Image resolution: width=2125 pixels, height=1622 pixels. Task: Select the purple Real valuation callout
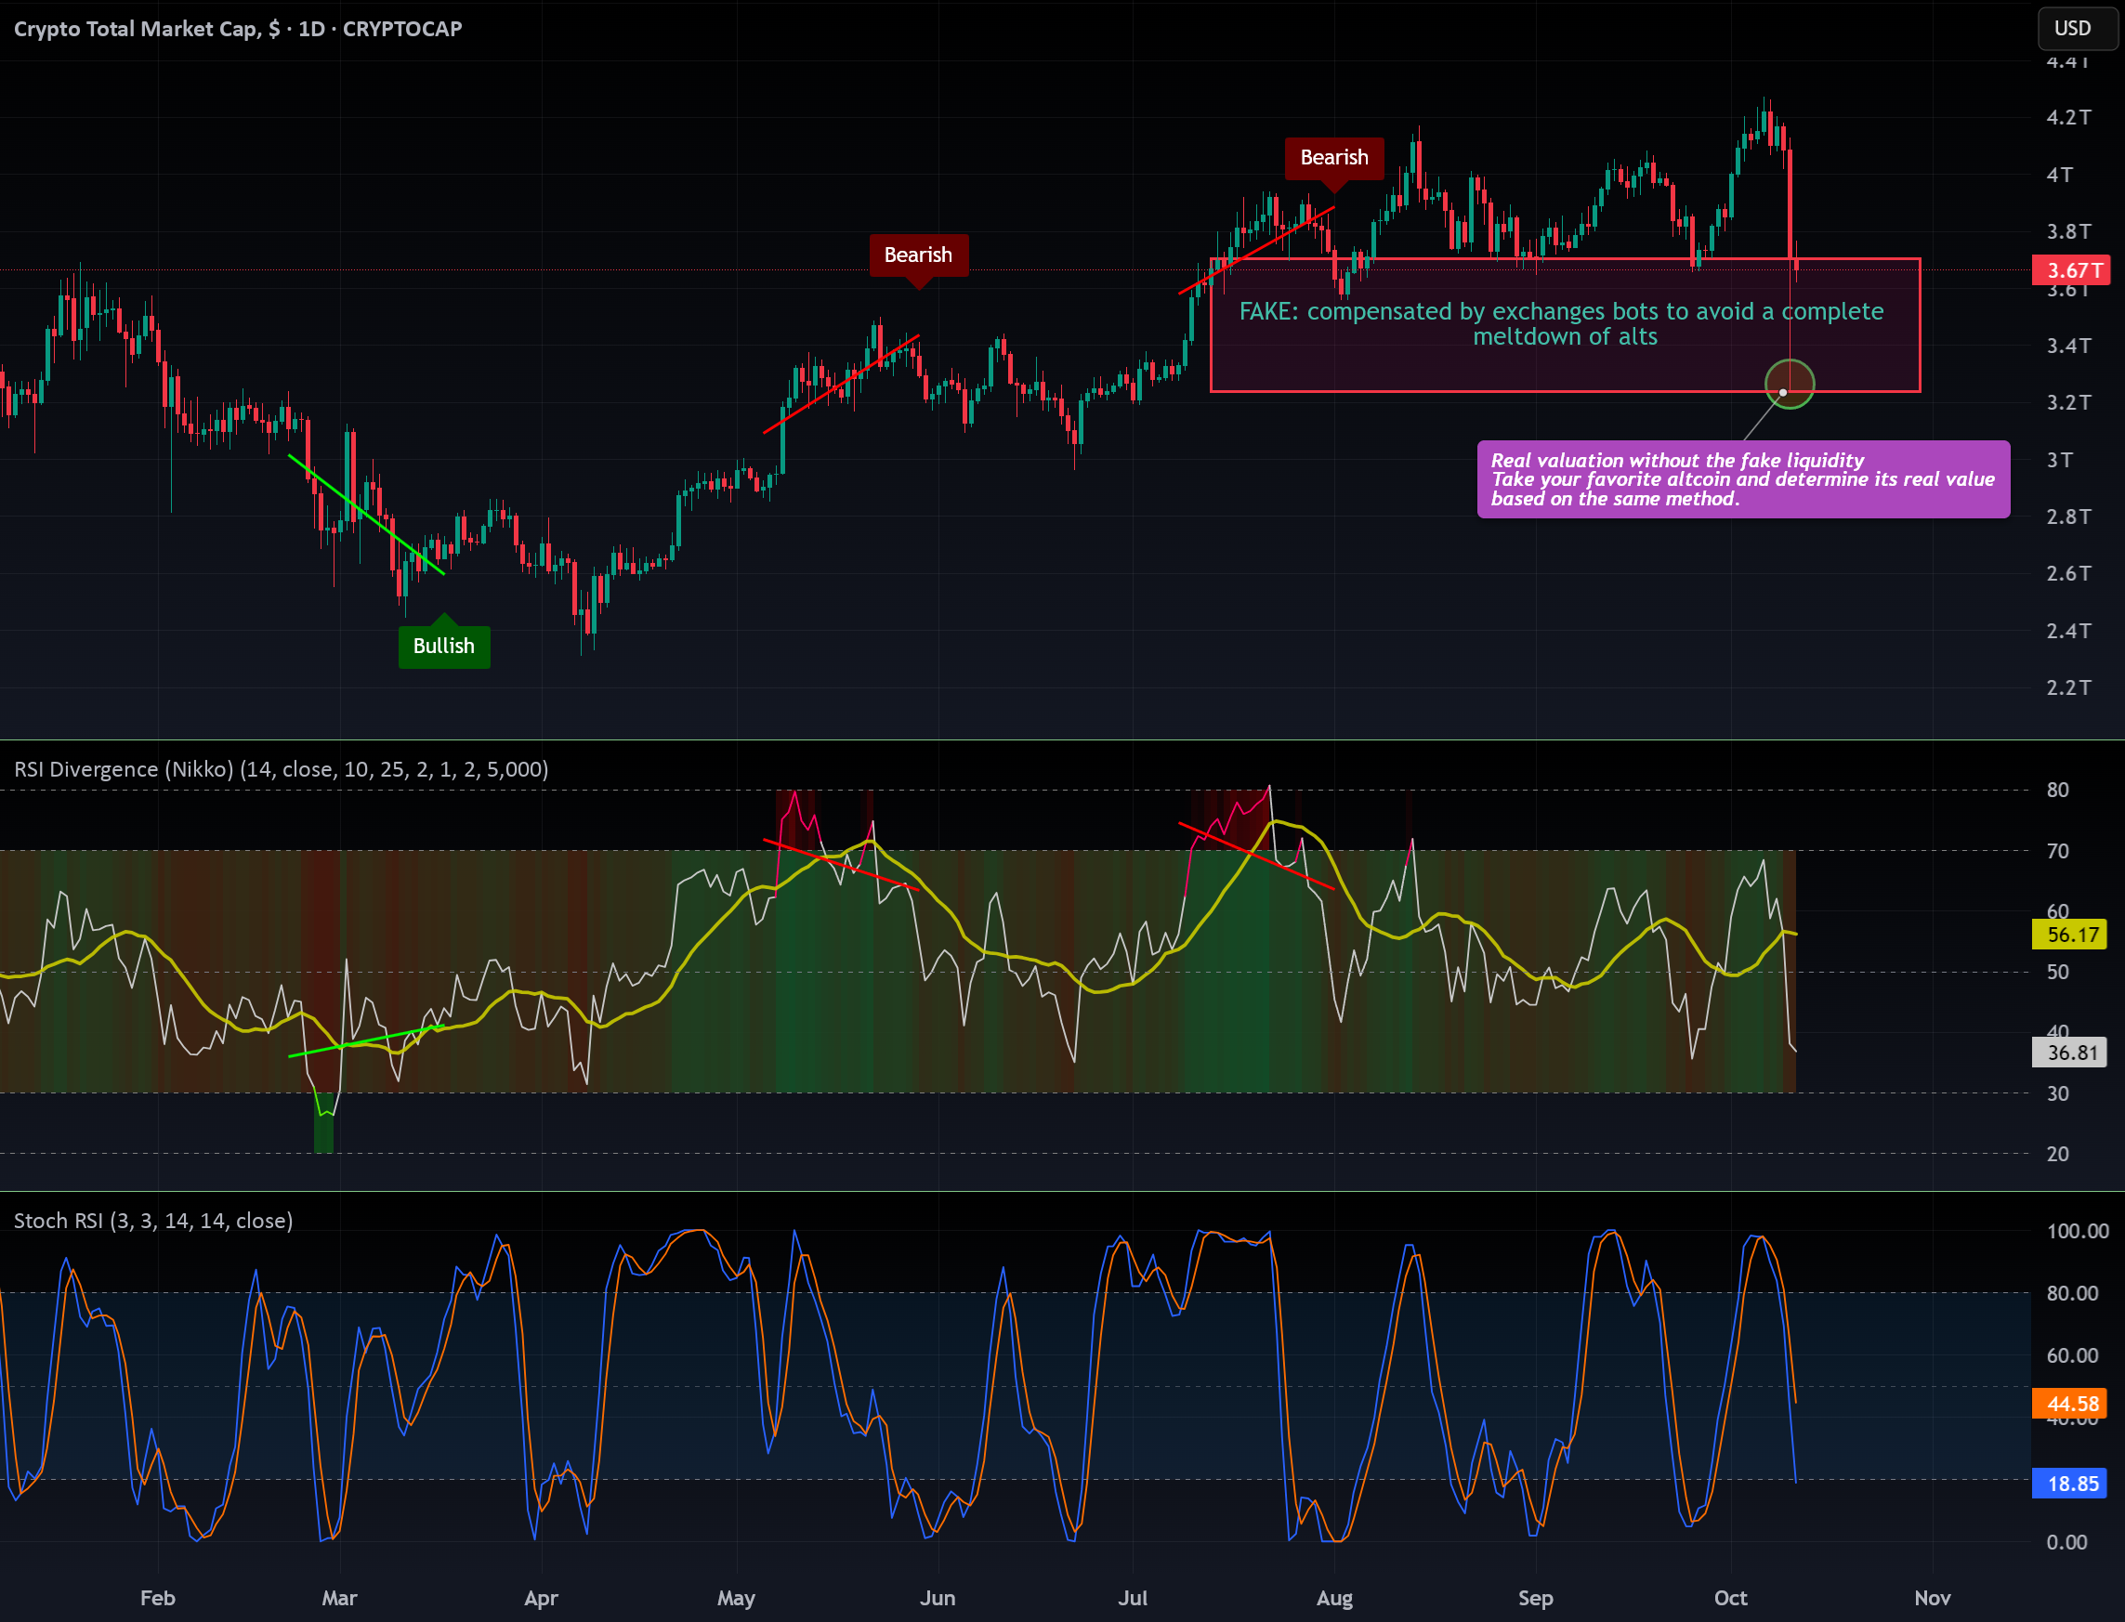pos(1744,480)
